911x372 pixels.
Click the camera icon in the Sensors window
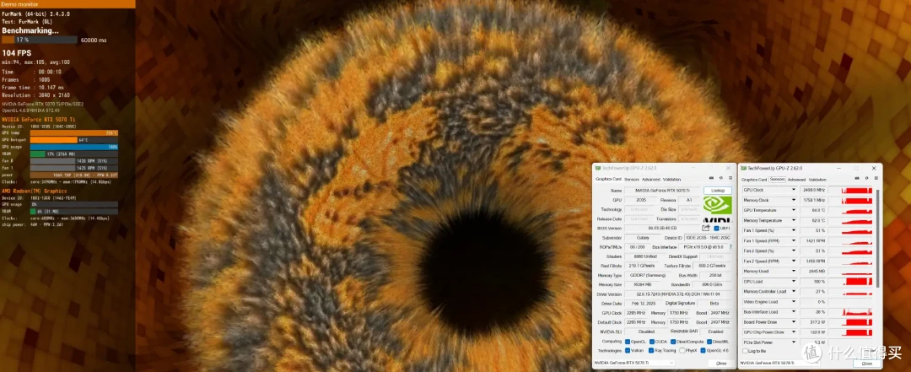tap(858, 179)
